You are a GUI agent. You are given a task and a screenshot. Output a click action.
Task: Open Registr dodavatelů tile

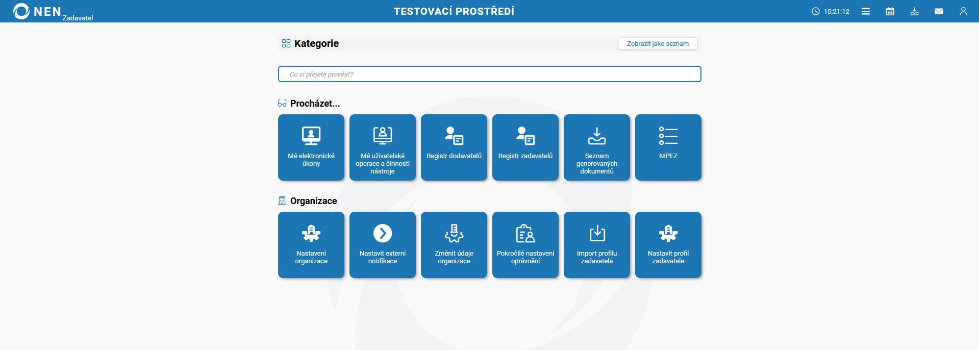coord(454,147)
